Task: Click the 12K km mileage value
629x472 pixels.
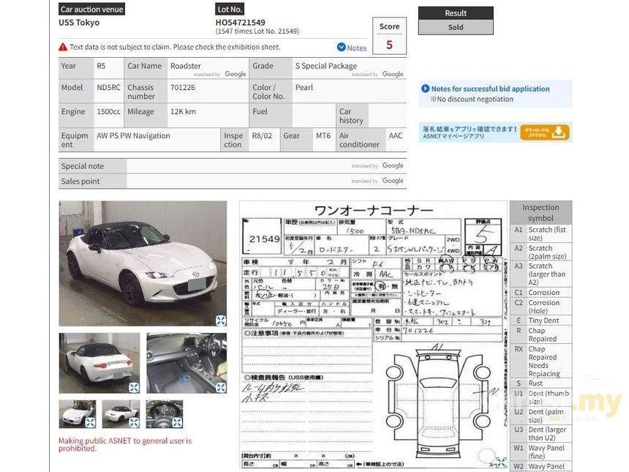Action: [x=183, y=111]
